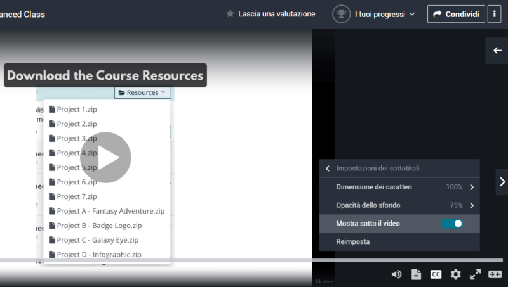Select Reimposta in subtitle settings
508x287 pixels.
point(353,241)
